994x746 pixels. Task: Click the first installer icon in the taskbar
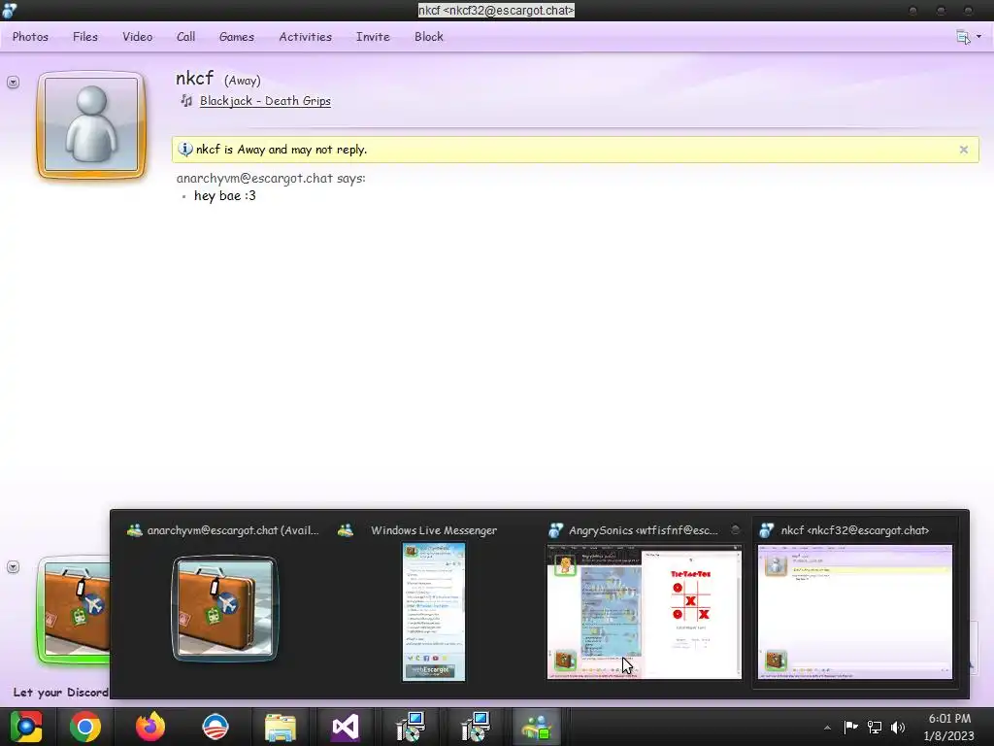point(411,727)
